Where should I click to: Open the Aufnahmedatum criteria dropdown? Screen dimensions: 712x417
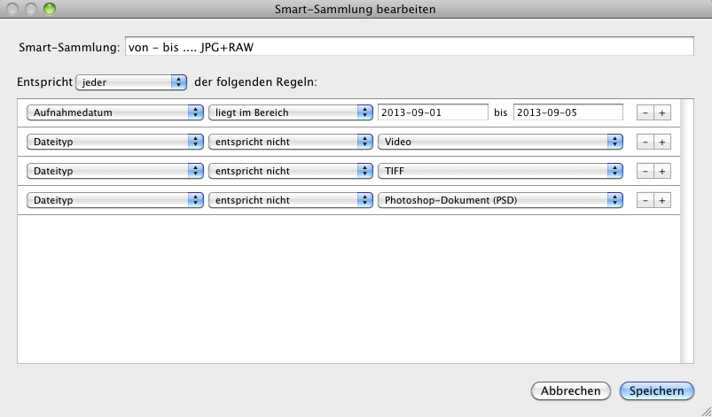tap(115, 112)
